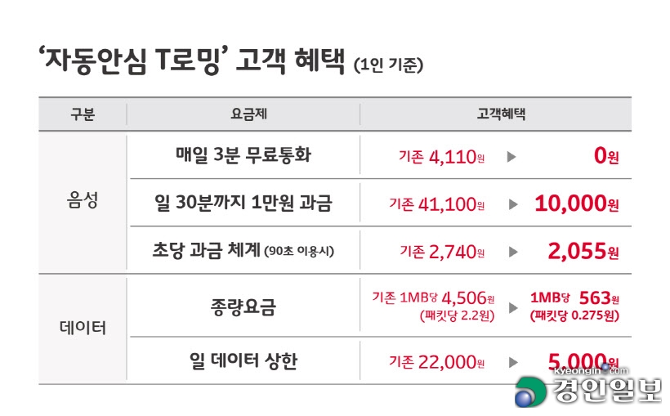The height and width of the screenshot is (416, 670).
Task: Click the Kyeongin.com watermark text
Action: click(591, 371)
